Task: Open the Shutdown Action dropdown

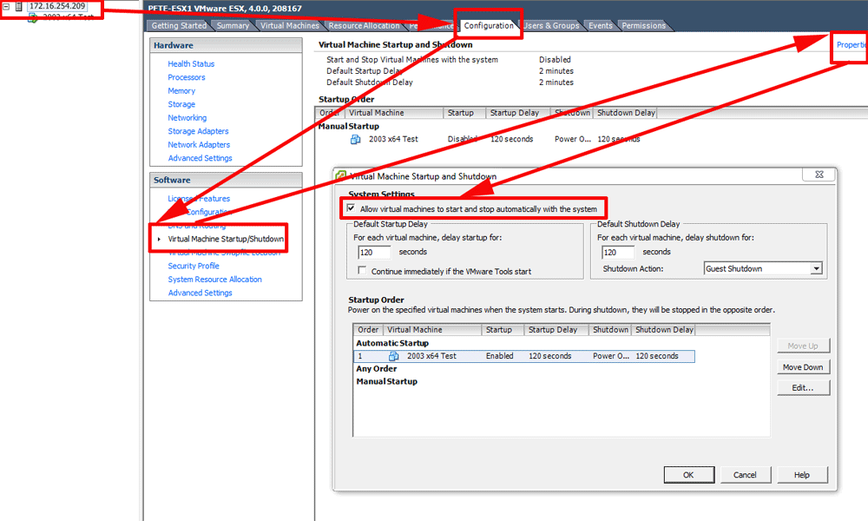Action: tap(816, 268)
